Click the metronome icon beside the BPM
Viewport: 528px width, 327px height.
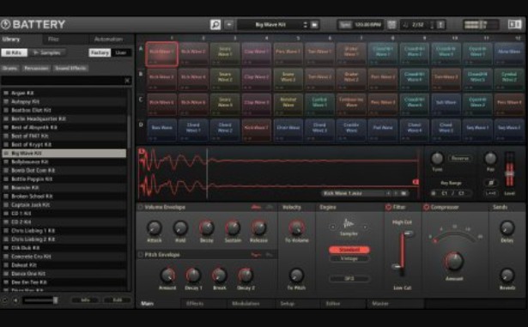(391, 25)
